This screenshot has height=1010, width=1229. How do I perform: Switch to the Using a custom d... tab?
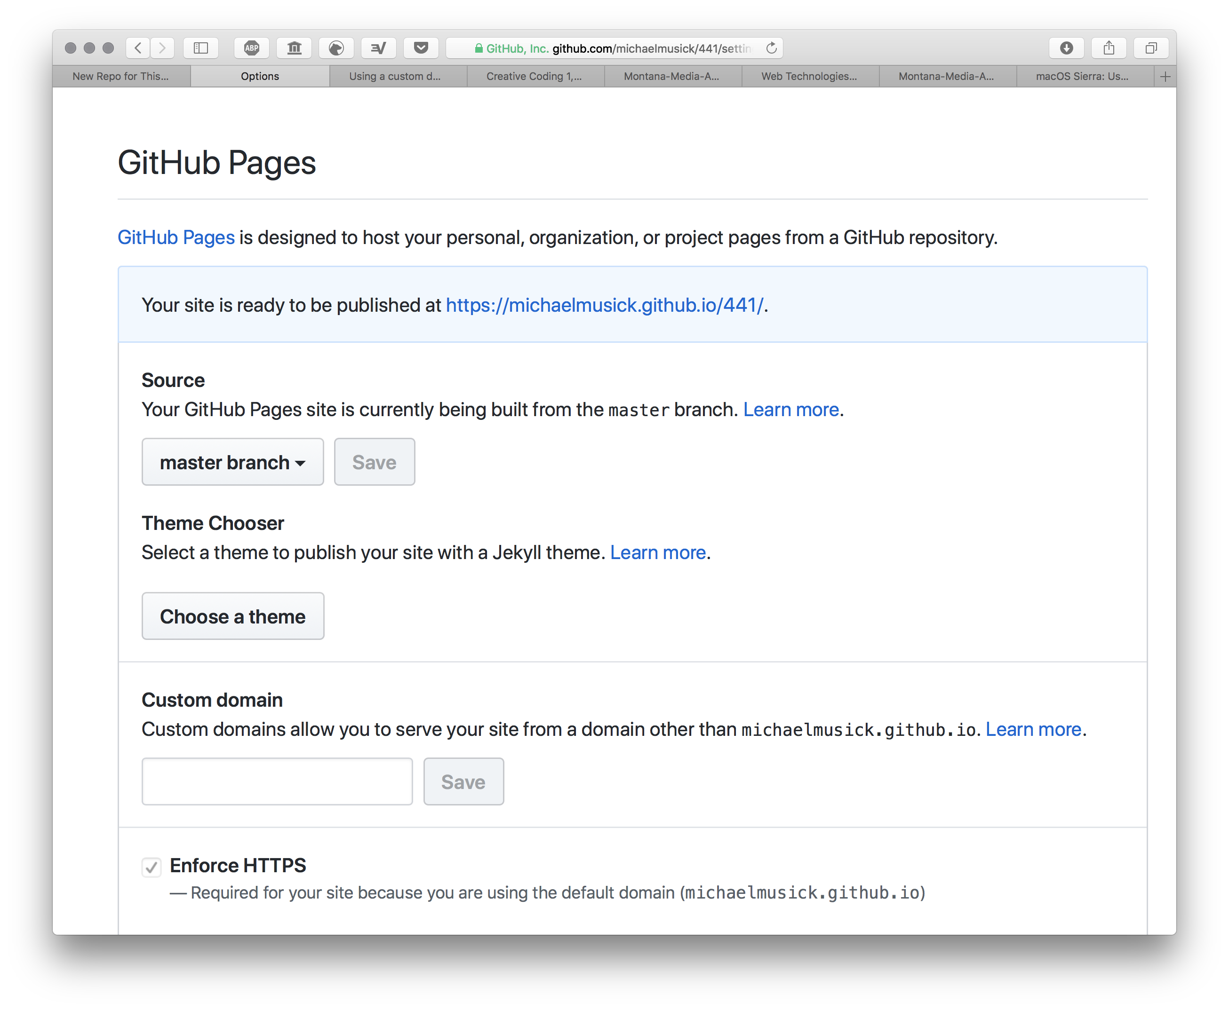point(398,76)
